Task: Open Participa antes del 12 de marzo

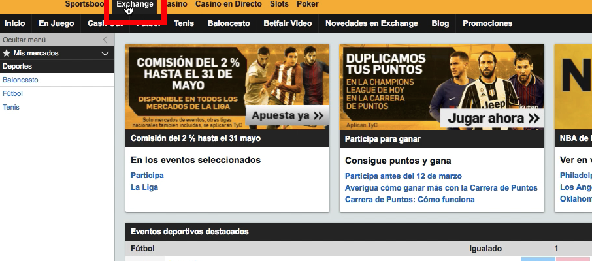Action: pos(403,176)
